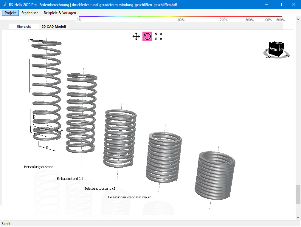301x227 pixels.
Task: Click the down arrow of the vertical scrollbar
Action: point(298,217)
